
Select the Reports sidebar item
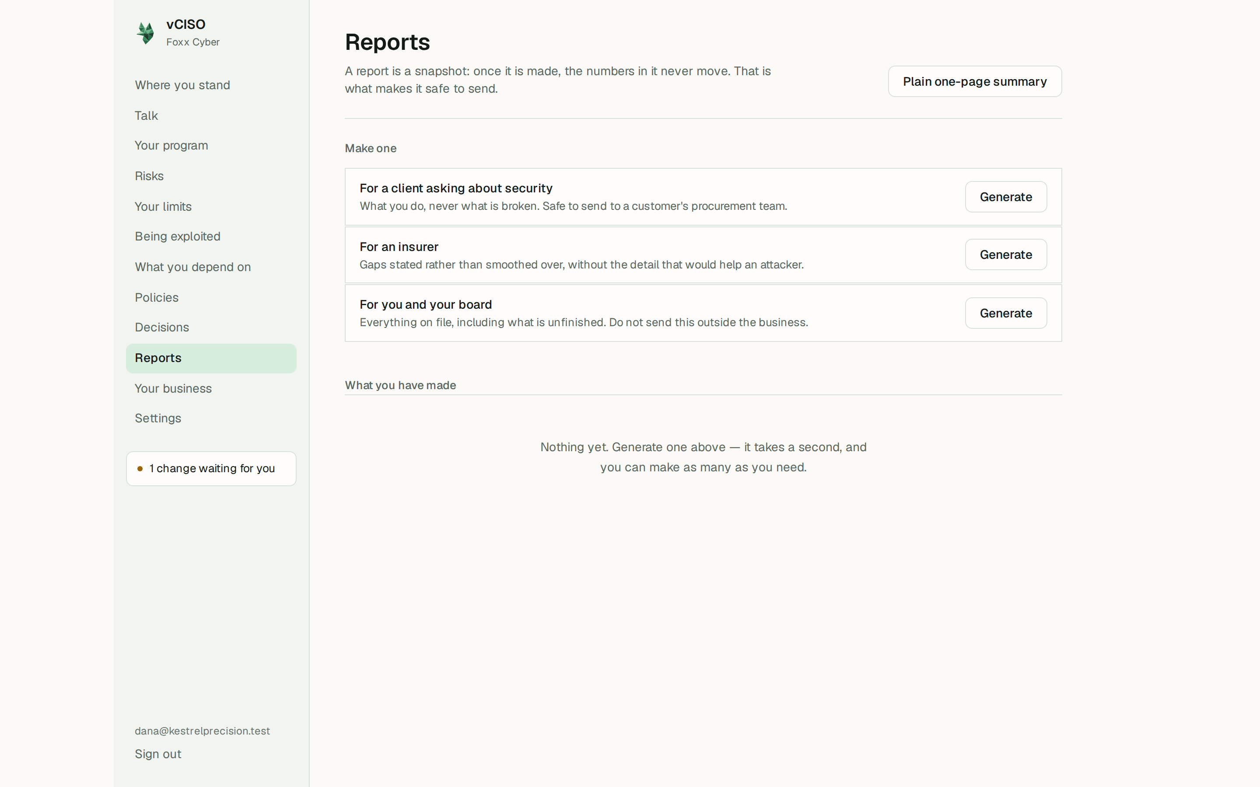(x=211, y=358)
